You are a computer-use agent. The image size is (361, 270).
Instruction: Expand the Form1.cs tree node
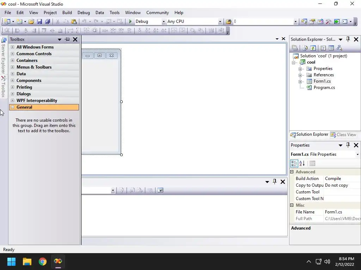coord(300,82)
